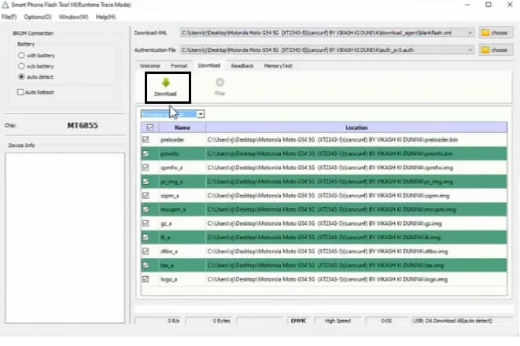Click choose folder button for Authentication File

[496, 50]
